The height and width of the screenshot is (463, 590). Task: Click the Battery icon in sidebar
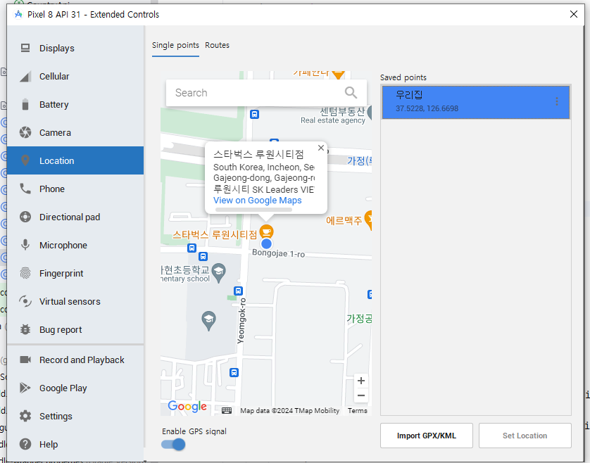tap(25, 105)
